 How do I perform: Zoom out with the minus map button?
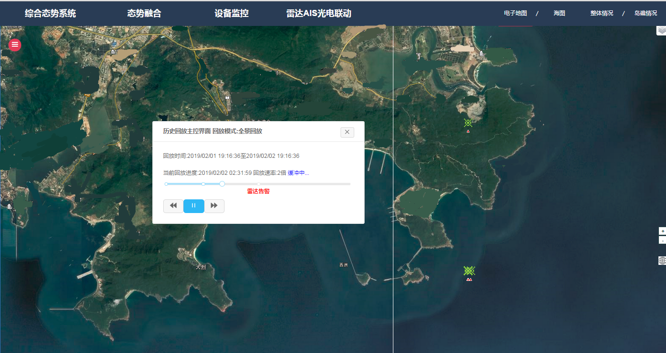[x=662, y=240]
